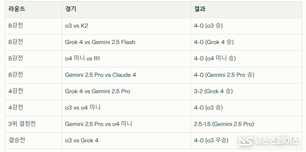Click the 결승전 round cell
The width and height of the screenshot is (306, 152).
pos(33,141)
